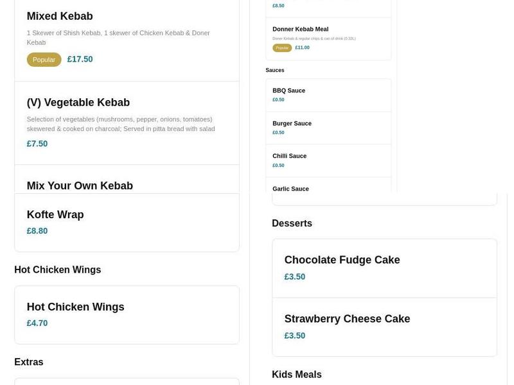Select the Donner Kebab Meal

328,37
